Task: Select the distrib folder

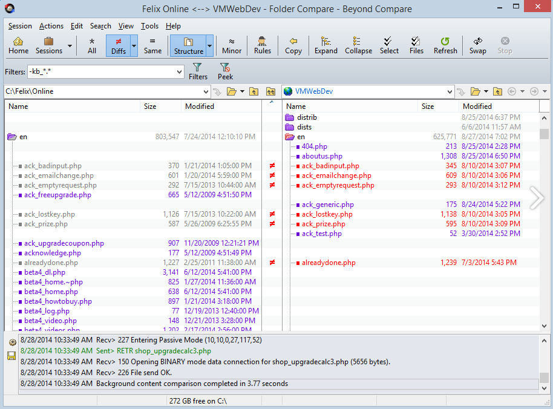Action: click(x=307, y=117)
